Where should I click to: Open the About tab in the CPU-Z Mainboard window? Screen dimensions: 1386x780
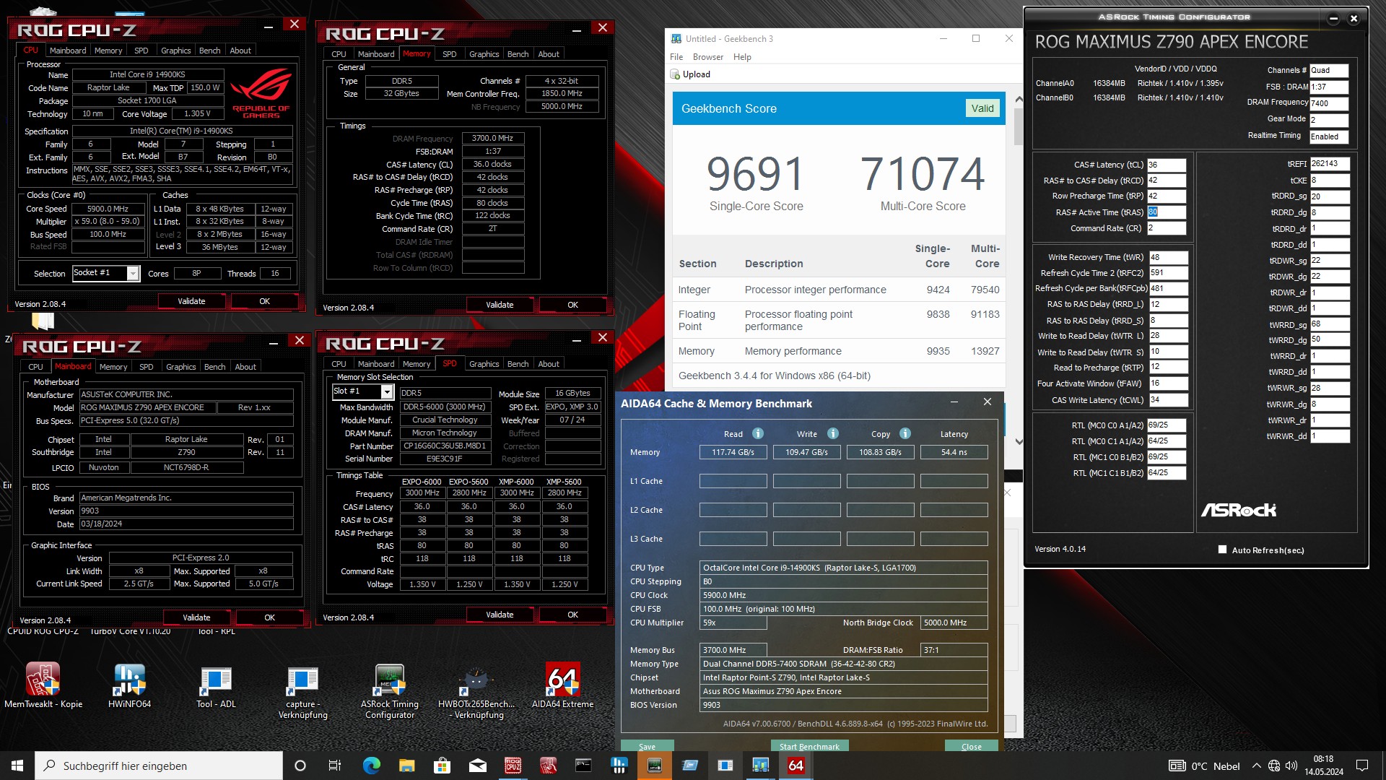coord(245,367)
